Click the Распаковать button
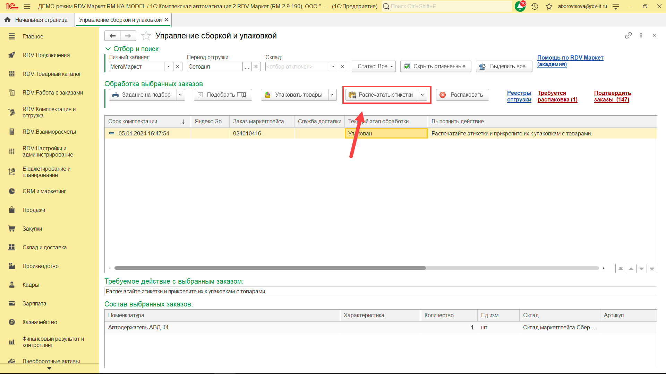Image resolution: width=666 pixels, height=374 pixels. coord(462,95)
